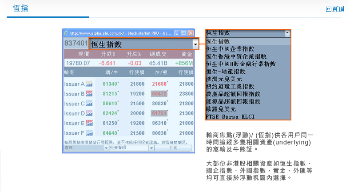Viewport: 350px width, 192px height.
Task: Open Issuer C chart icon
Action: tap(89, 104)
